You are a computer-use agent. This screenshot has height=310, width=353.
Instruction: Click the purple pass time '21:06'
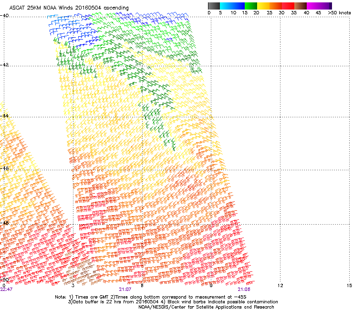point(244,289)
